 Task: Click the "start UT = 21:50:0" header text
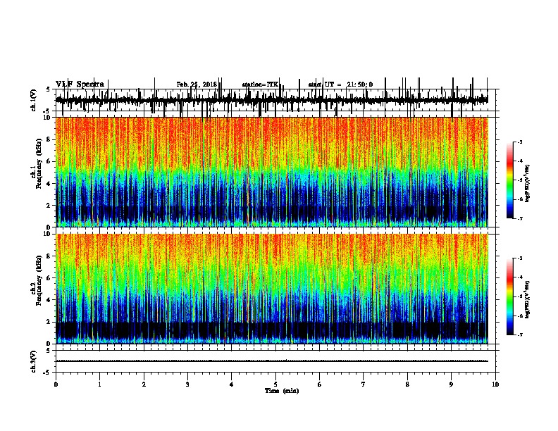[340, 85]
